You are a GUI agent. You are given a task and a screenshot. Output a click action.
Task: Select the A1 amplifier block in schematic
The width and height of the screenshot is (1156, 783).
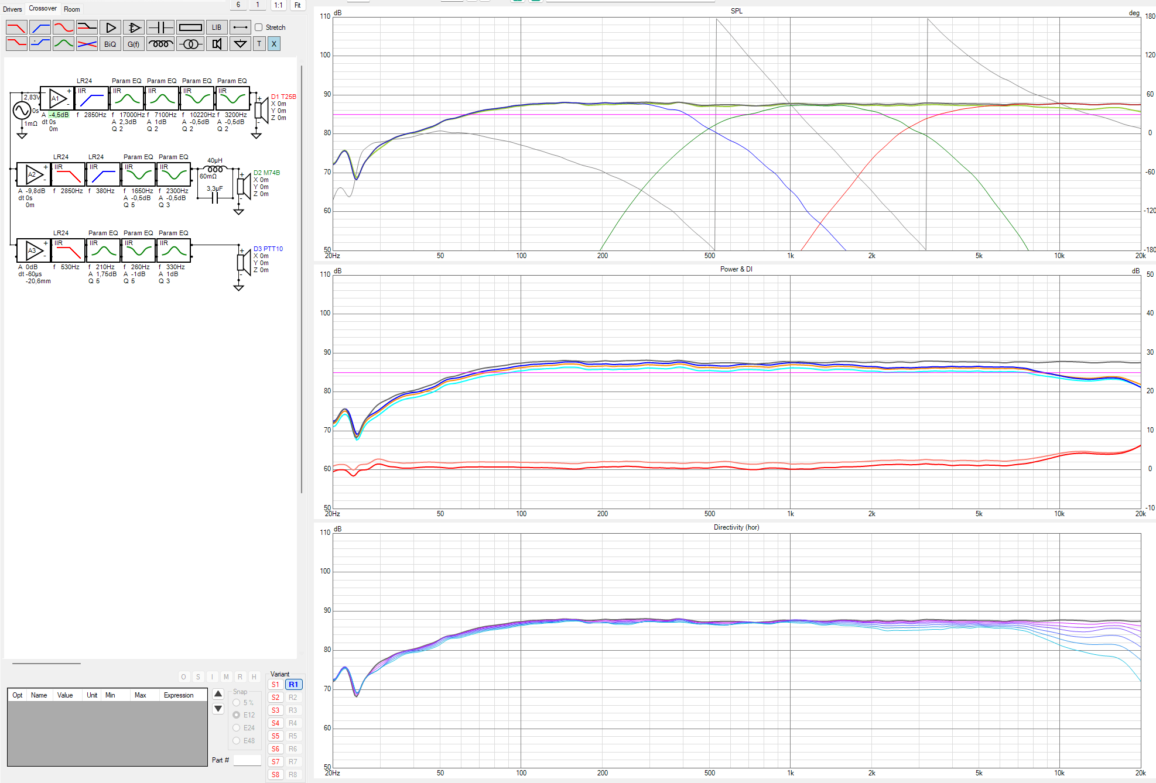pos(57,98)
